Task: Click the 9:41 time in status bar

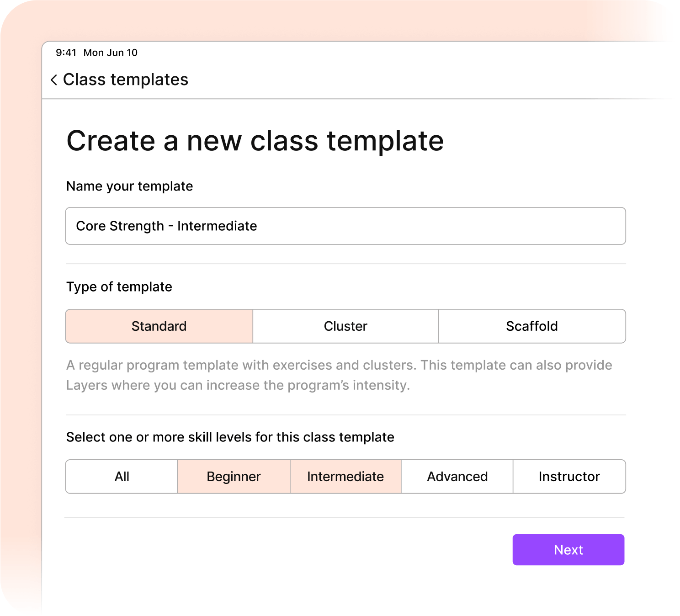Action: pyautogui.click(x=66, y=53)
